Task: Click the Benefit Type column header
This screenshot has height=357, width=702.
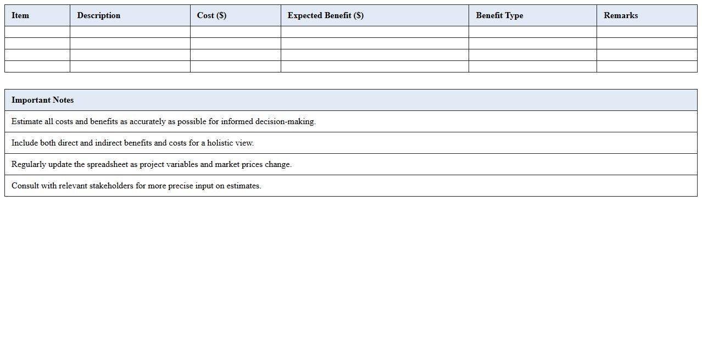Action: coord(499,15)
